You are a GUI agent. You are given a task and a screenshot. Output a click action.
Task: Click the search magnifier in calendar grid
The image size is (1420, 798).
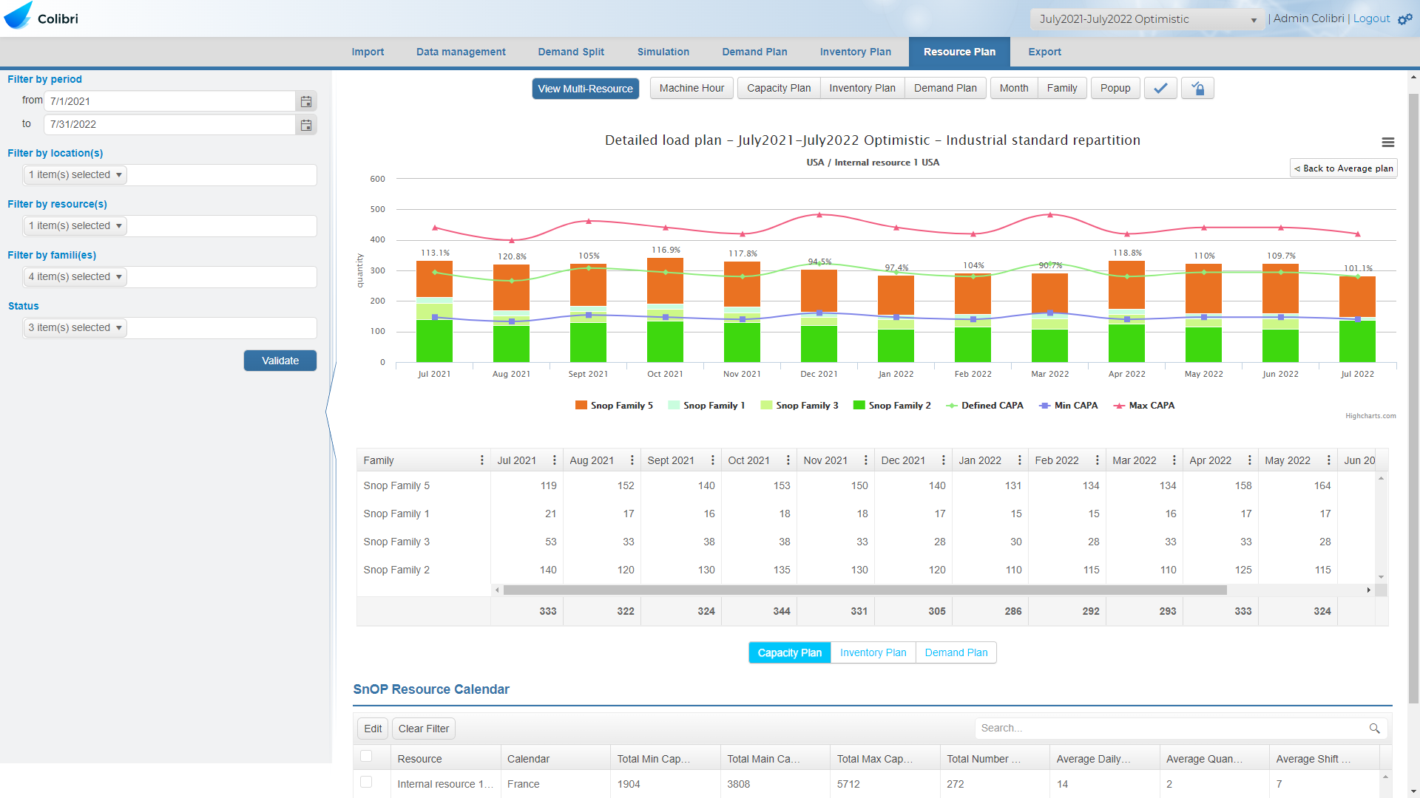pyautogui.click(x=1374, y=729)
